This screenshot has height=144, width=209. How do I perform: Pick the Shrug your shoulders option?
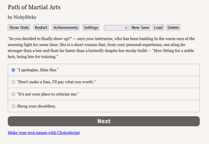(x=104, y=106)
